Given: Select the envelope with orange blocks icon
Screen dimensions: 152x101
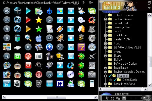Looking at the screenshot, I should [81, 29].
